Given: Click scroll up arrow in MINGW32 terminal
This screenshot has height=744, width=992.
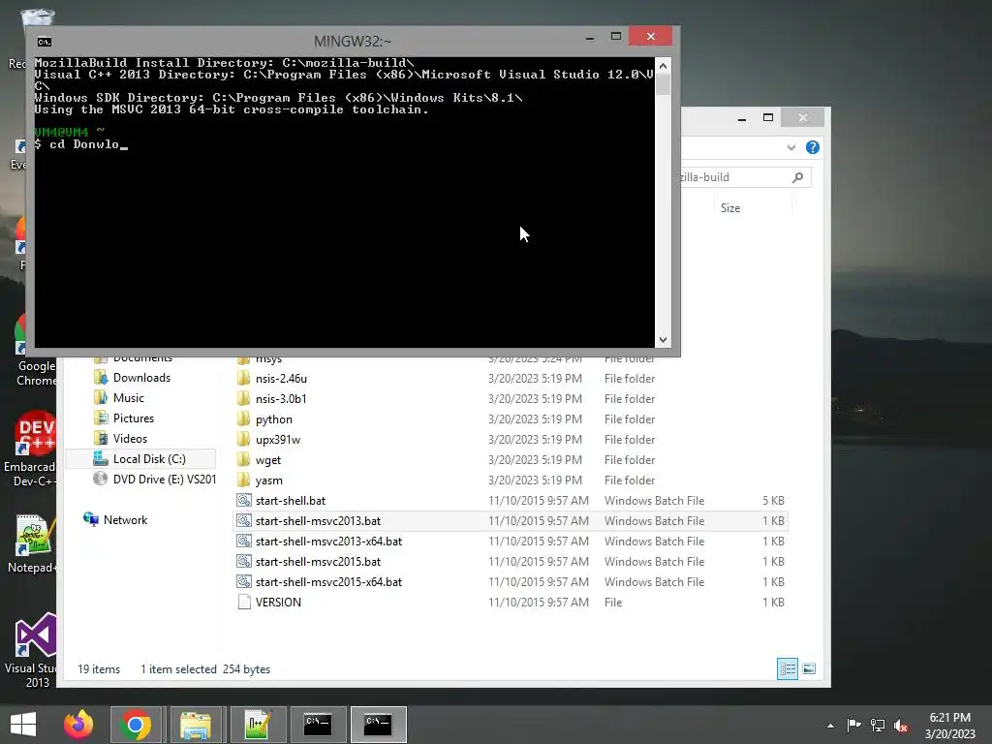Looking at the screenshot, I should [x=663, y=66].
